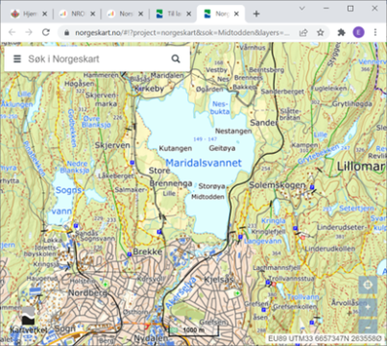Close the 'Hjem' tab
This screenshot has height=346, width=387.
click(44, 13)
